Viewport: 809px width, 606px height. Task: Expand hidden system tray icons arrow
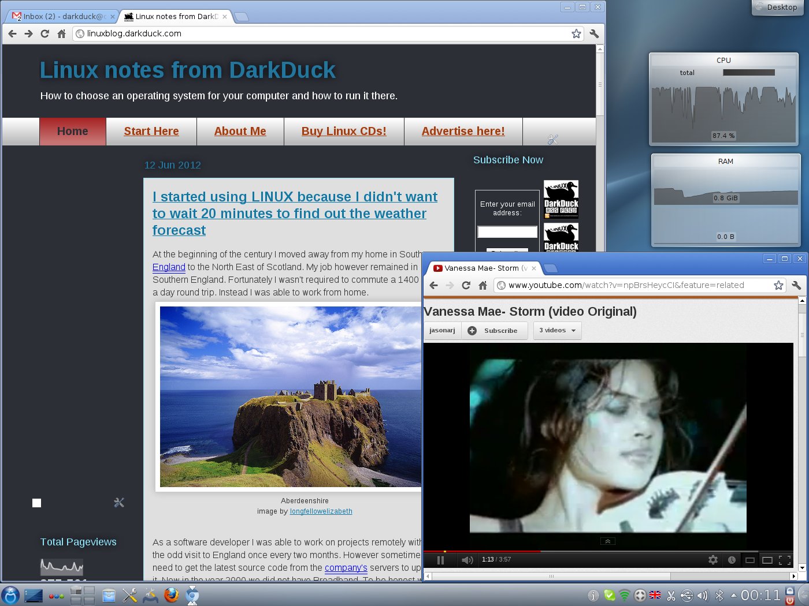(x=734, y=595)
